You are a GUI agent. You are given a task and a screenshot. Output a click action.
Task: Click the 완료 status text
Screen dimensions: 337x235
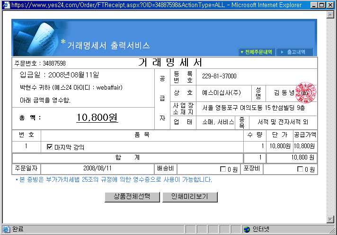tap(18, 229)
